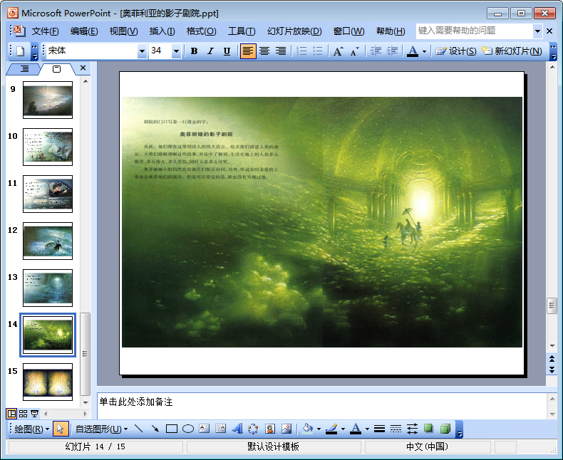This screenshot has width=563, height=460.
Task: Center-align the text
Action: click(264, 51)
